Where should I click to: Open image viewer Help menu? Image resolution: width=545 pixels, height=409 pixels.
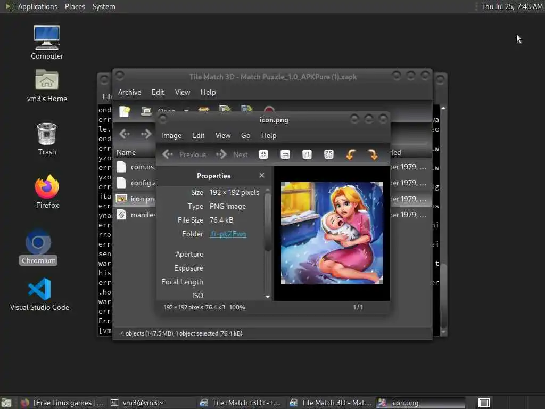[x=269, y=135]
